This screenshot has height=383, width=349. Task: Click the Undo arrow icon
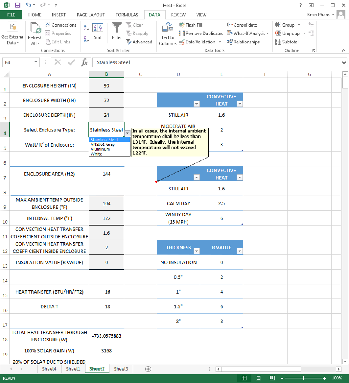[28, 5]
